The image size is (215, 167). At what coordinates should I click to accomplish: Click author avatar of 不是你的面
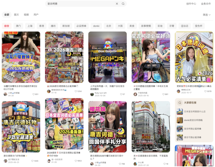coord(135,94)
